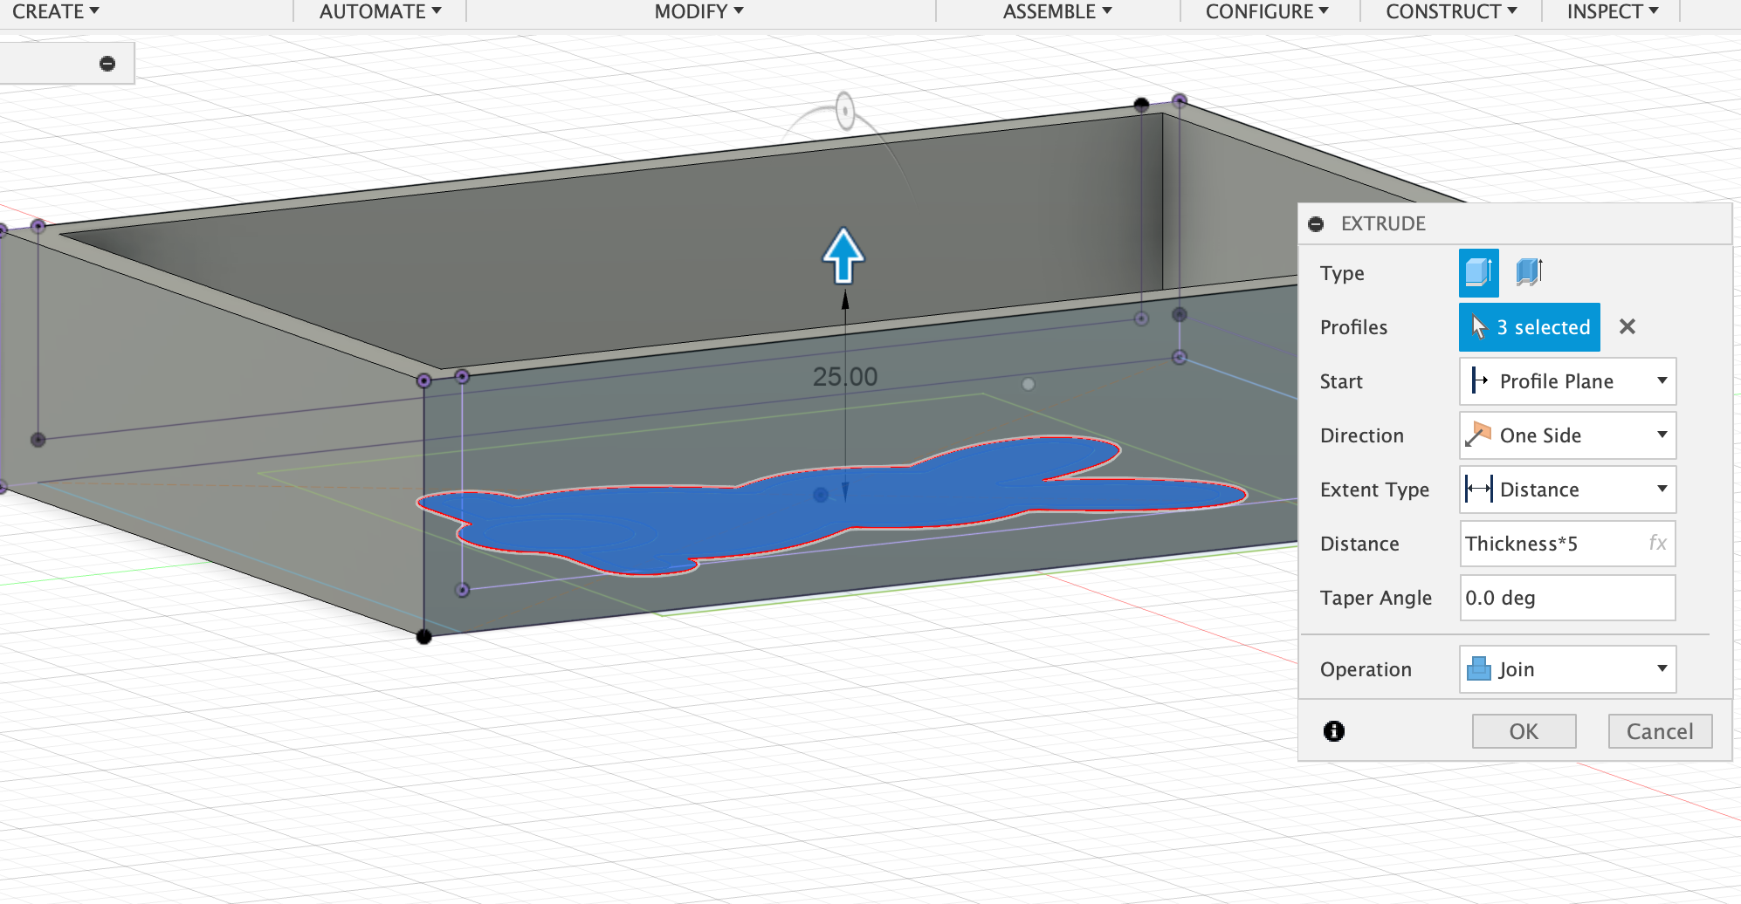
Task: Click the Taper Angle input field
Action: [x=1567, y=598]
